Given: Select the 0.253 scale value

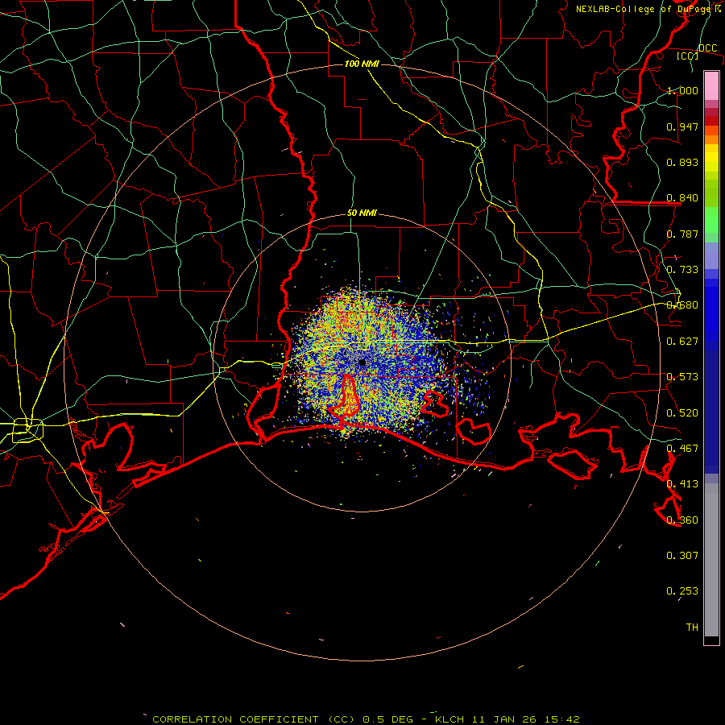Looking at the screenshot, I should tap(682, 591).
